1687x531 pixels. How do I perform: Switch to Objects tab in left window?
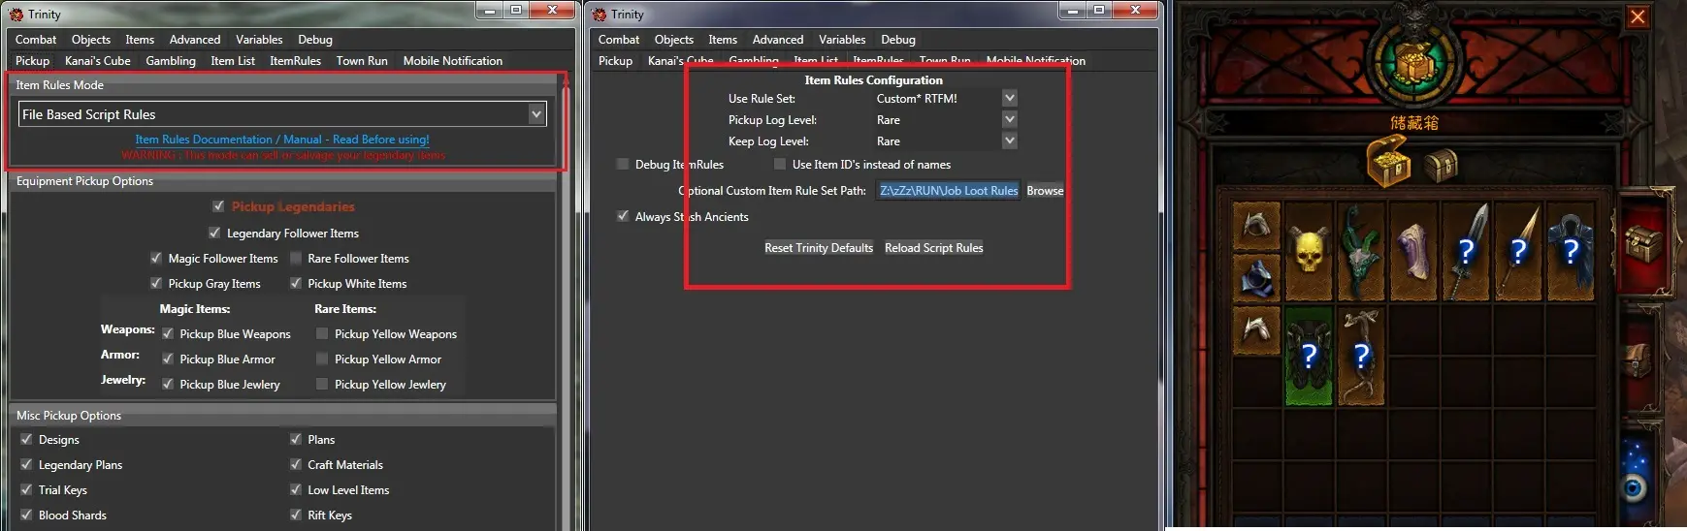click(x=91, y=40)
